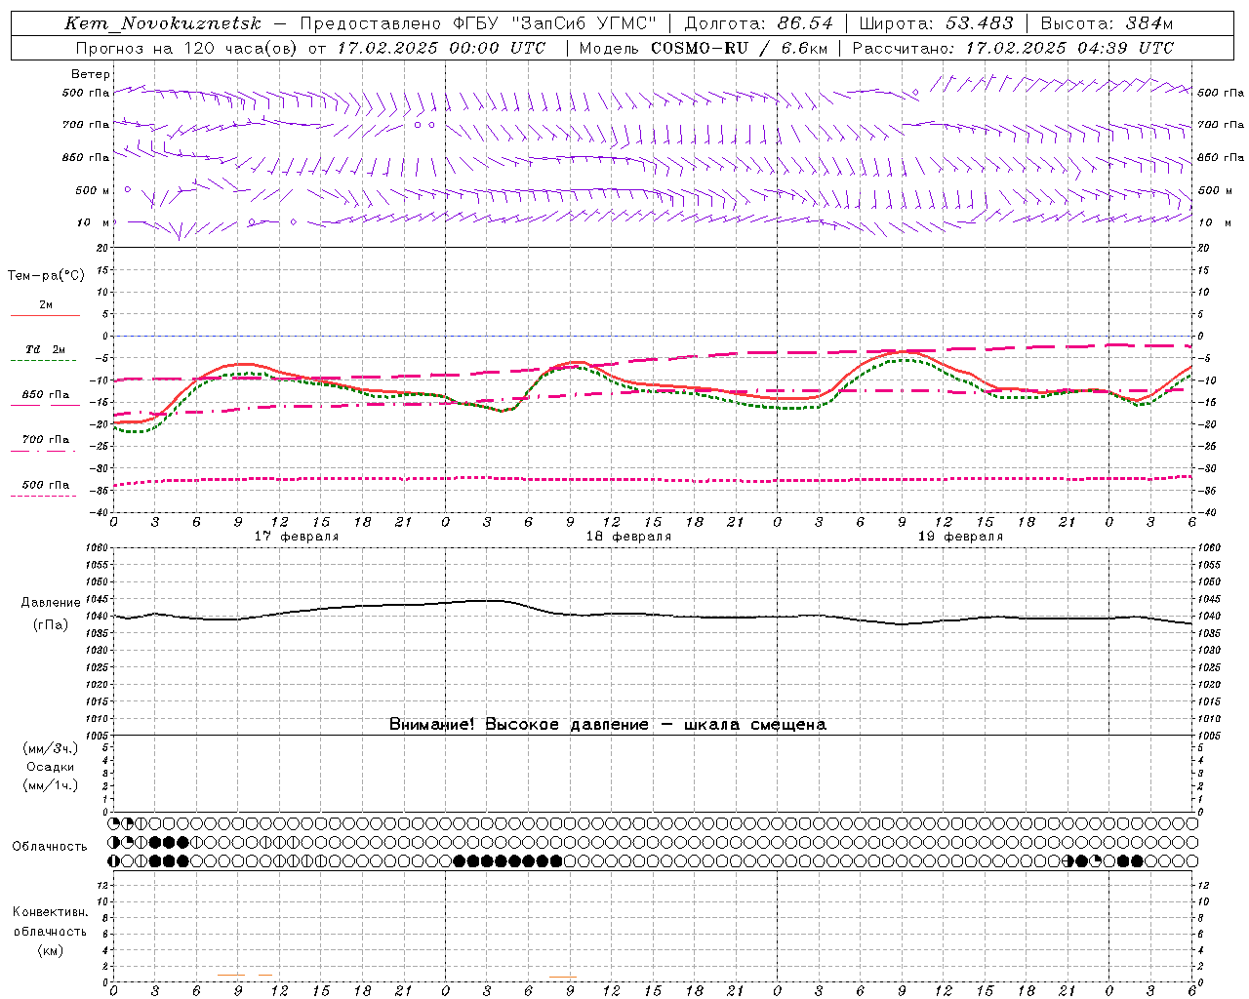The height and width of the screenshot is (999, 1249).
Task: Click the longitude value 86.54
Action: 805,23
